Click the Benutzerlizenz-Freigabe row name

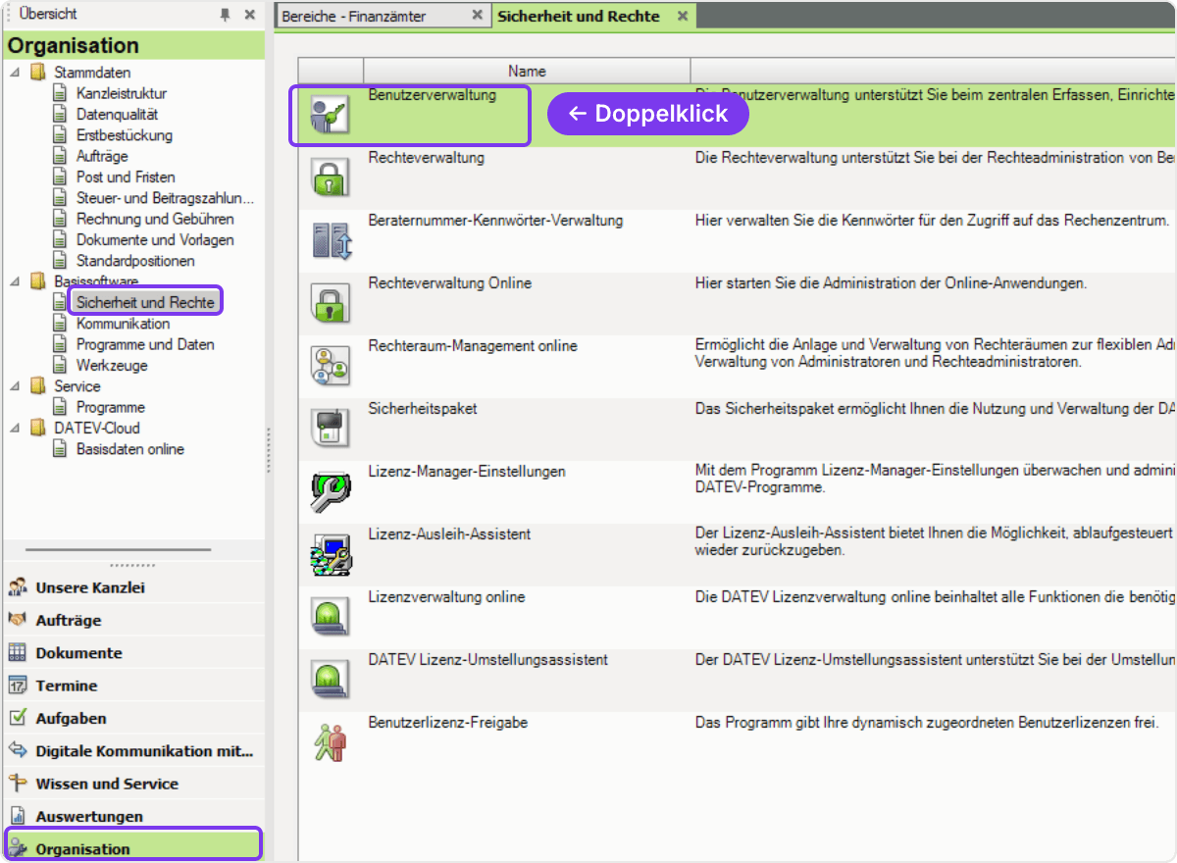448,723
